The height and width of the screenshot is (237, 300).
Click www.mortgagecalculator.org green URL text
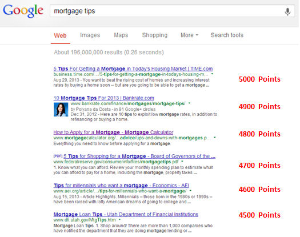132,138
